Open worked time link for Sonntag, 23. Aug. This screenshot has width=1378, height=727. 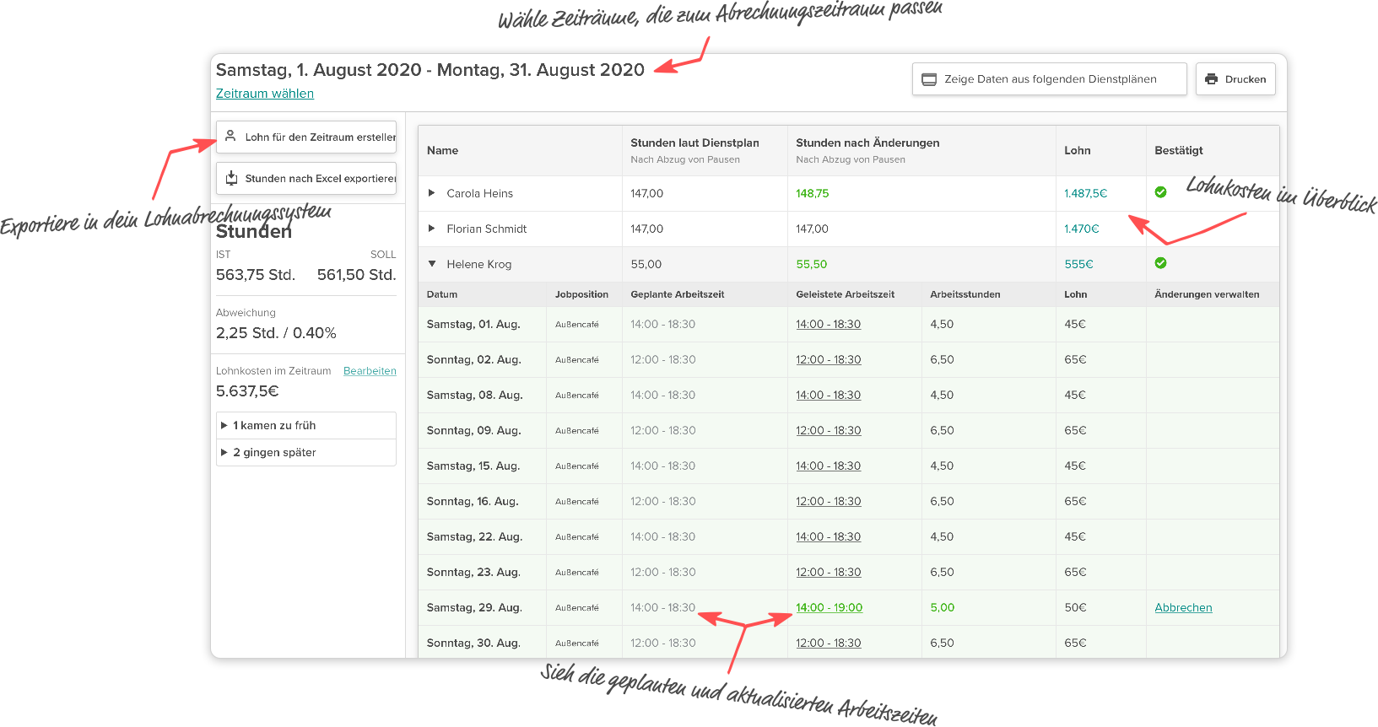coord(828,572)
